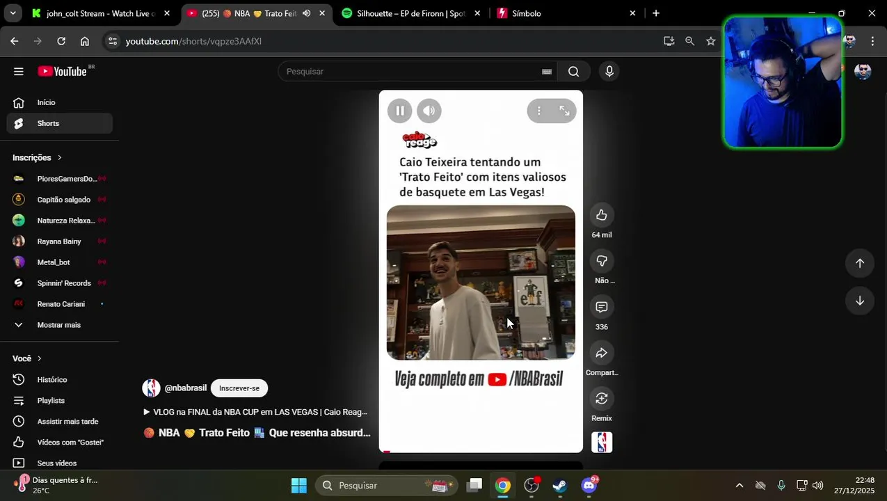
Task: Open Capitão salgado channel
Action: pos(60,200)
